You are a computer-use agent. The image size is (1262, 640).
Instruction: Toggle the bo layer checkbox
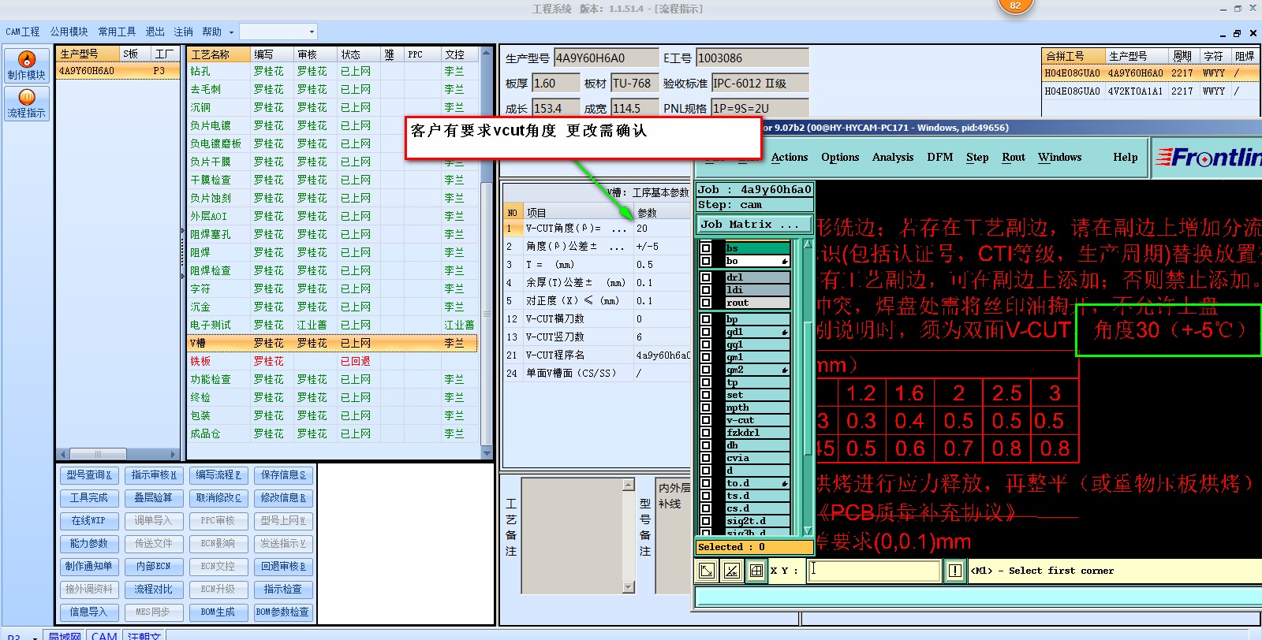coord(706,261)
